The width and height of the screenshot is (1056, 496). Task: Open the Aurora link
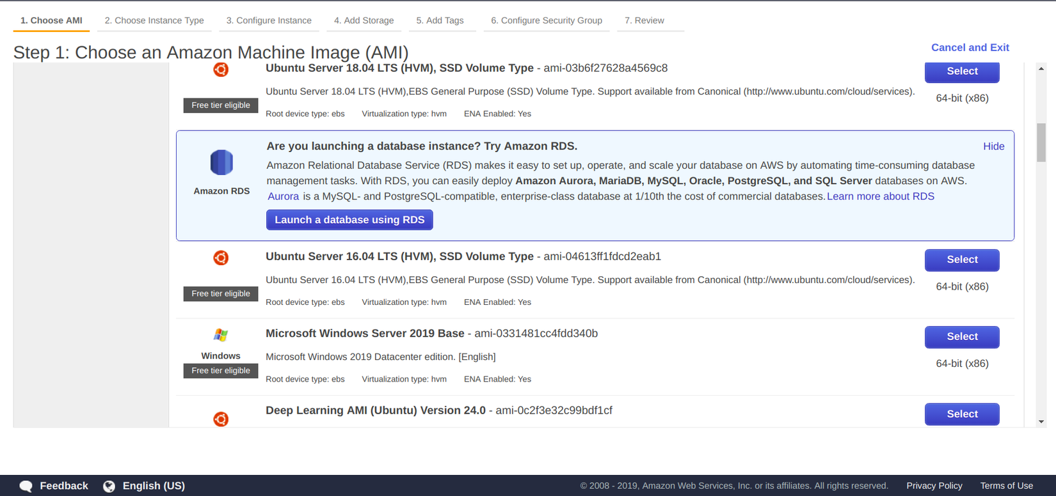pos(283,196)
